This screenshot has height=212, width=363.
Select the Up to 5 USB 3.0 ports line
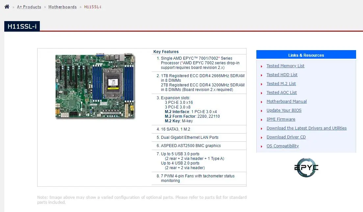pos(180,154)
